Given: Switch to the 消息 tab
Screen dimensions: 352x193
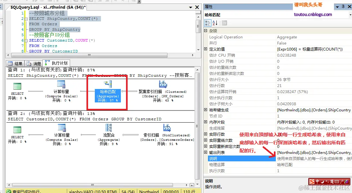Looking at the screenshot, I should click(x=34, y=62).
